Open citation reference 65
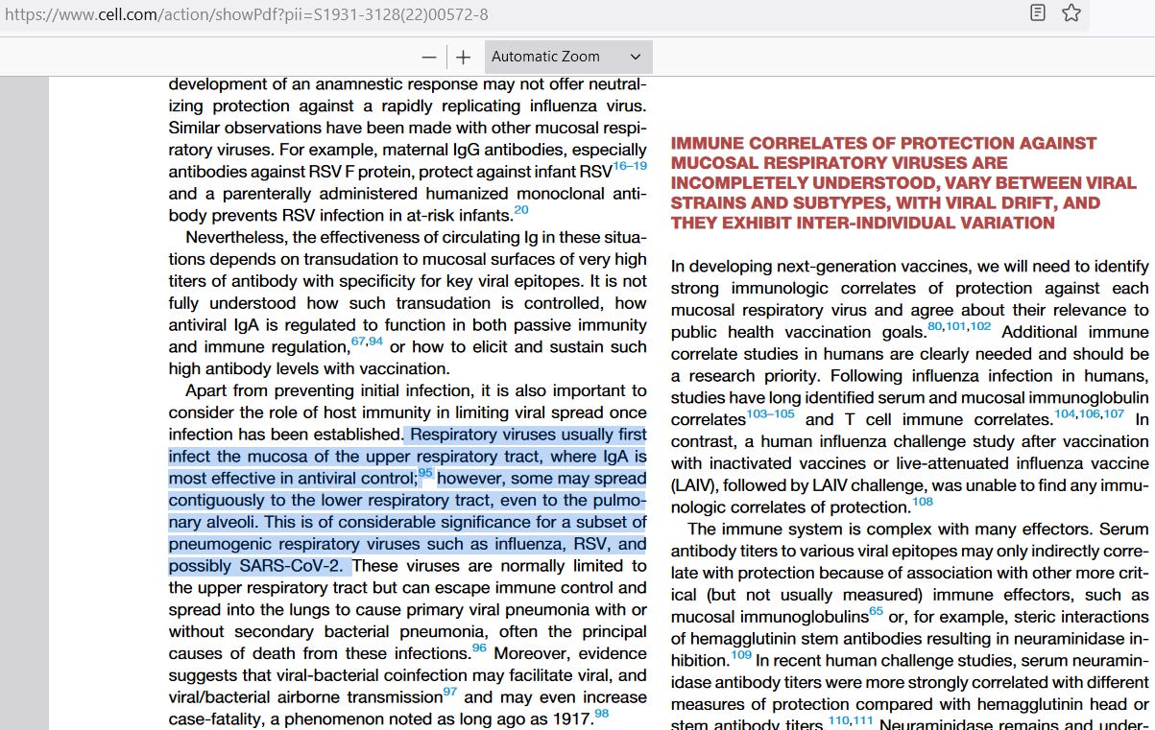 [877, 611]
